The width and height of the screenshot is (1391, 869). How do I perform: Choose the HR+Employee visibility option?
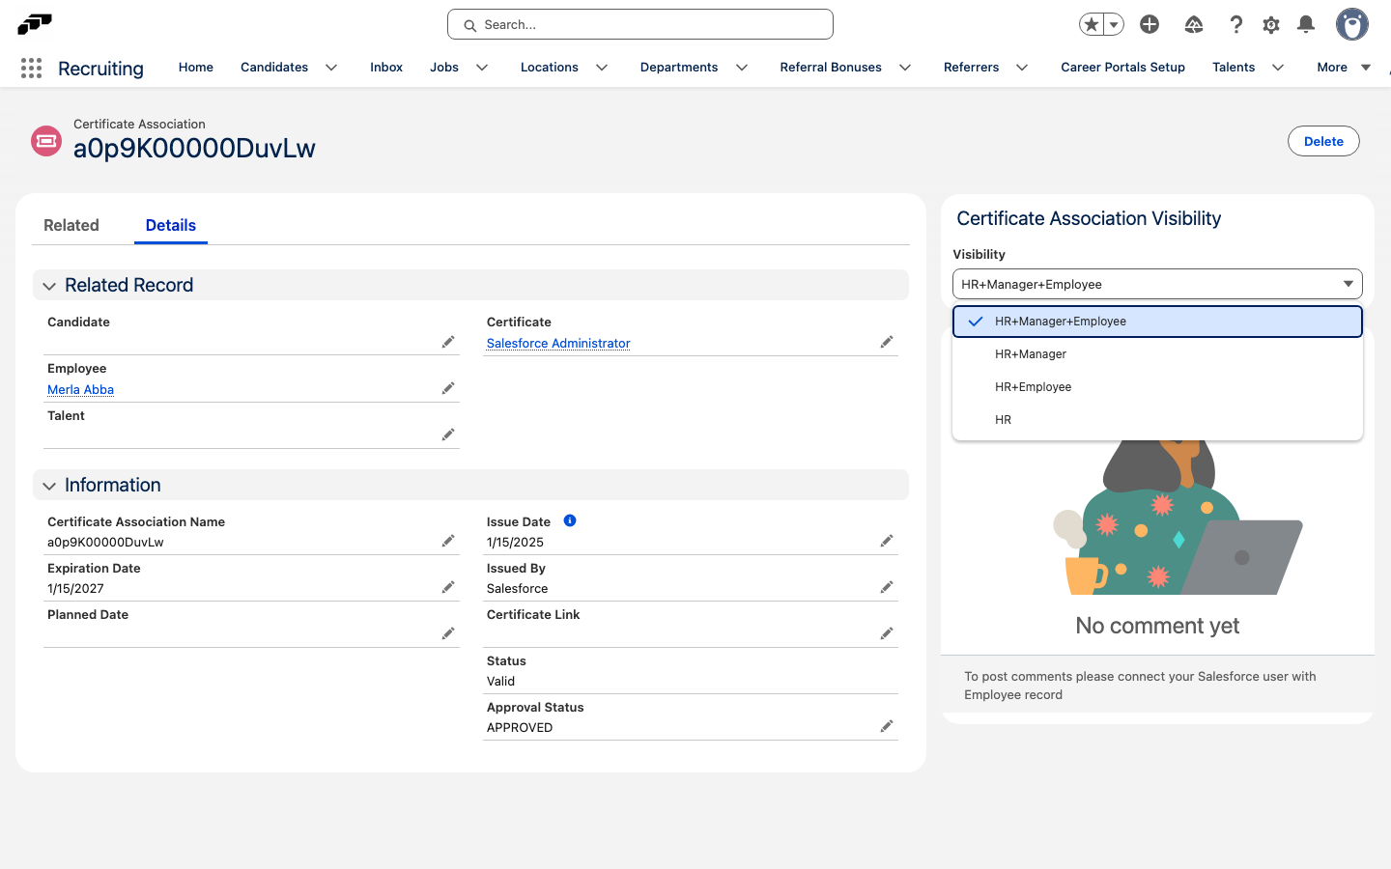[1157, 387]
